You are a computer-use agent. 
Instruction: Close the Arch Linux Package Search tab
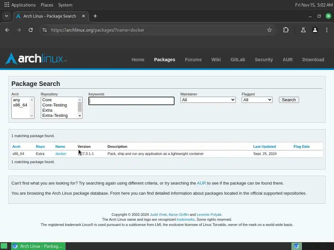click(83, 16)
